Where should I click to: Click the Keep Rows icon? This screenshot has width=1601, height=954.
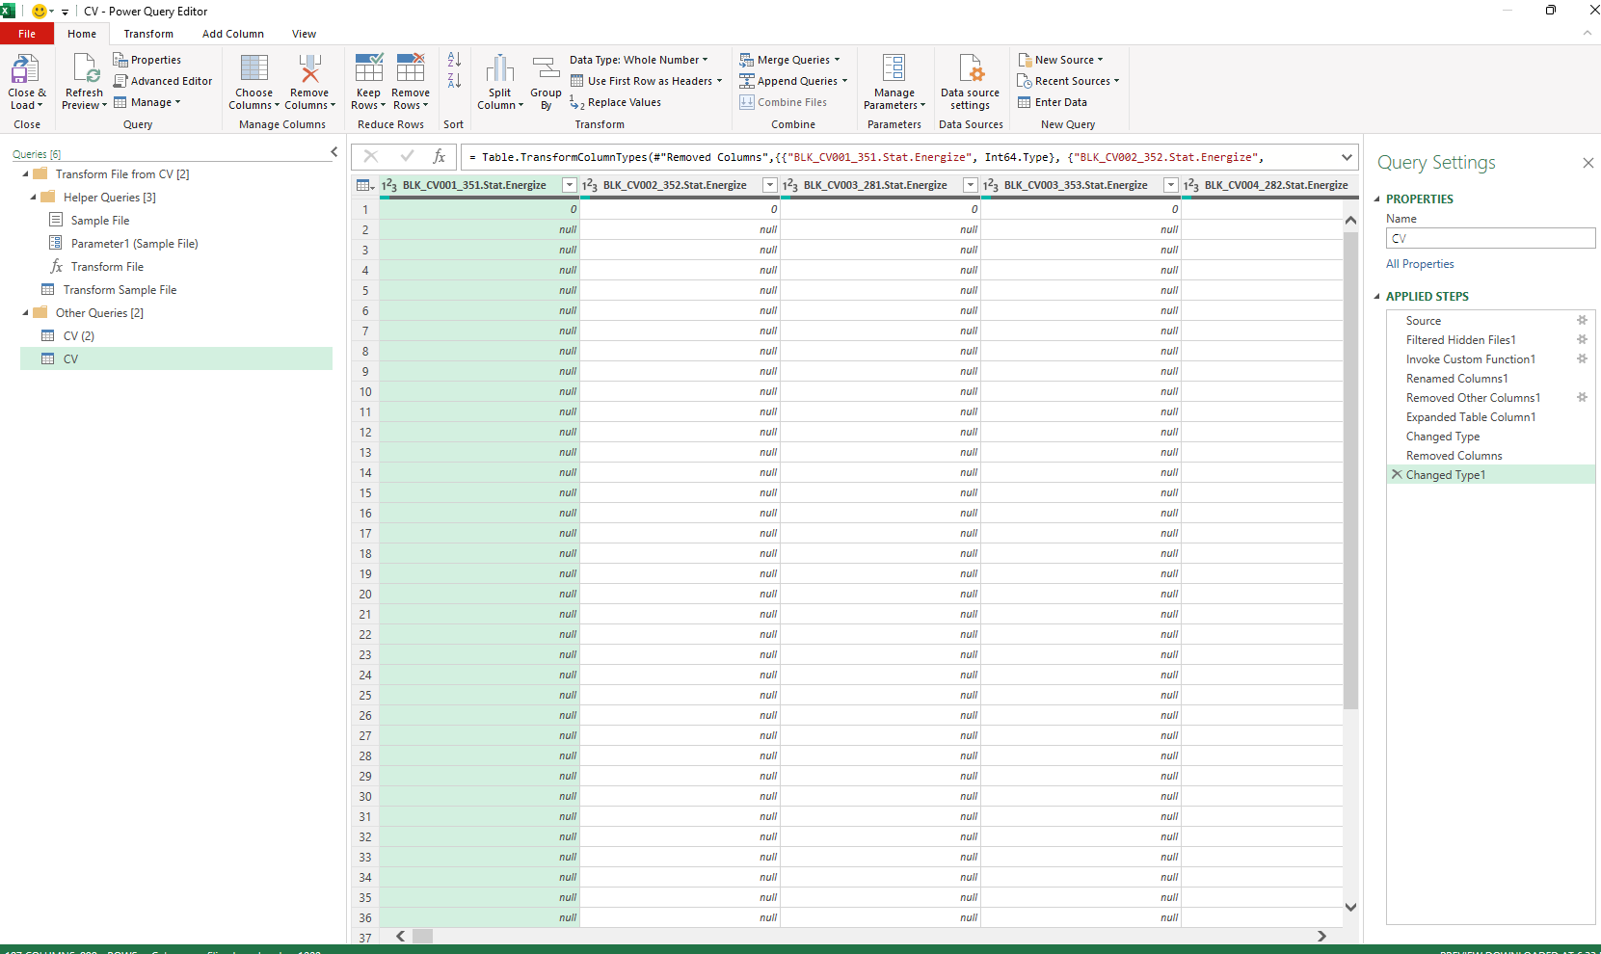click(x=369, y=67)
